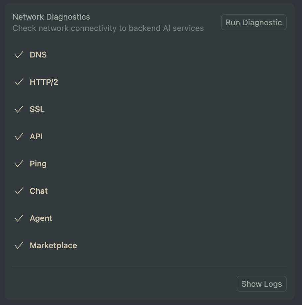This screenshot has width=302, height=305.
Task: Select the Agent diagnostic label
Action: tap(41, 218)
